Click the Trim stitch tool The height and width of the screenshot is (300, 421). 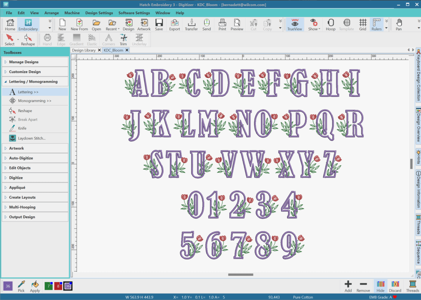pos(123,40)
